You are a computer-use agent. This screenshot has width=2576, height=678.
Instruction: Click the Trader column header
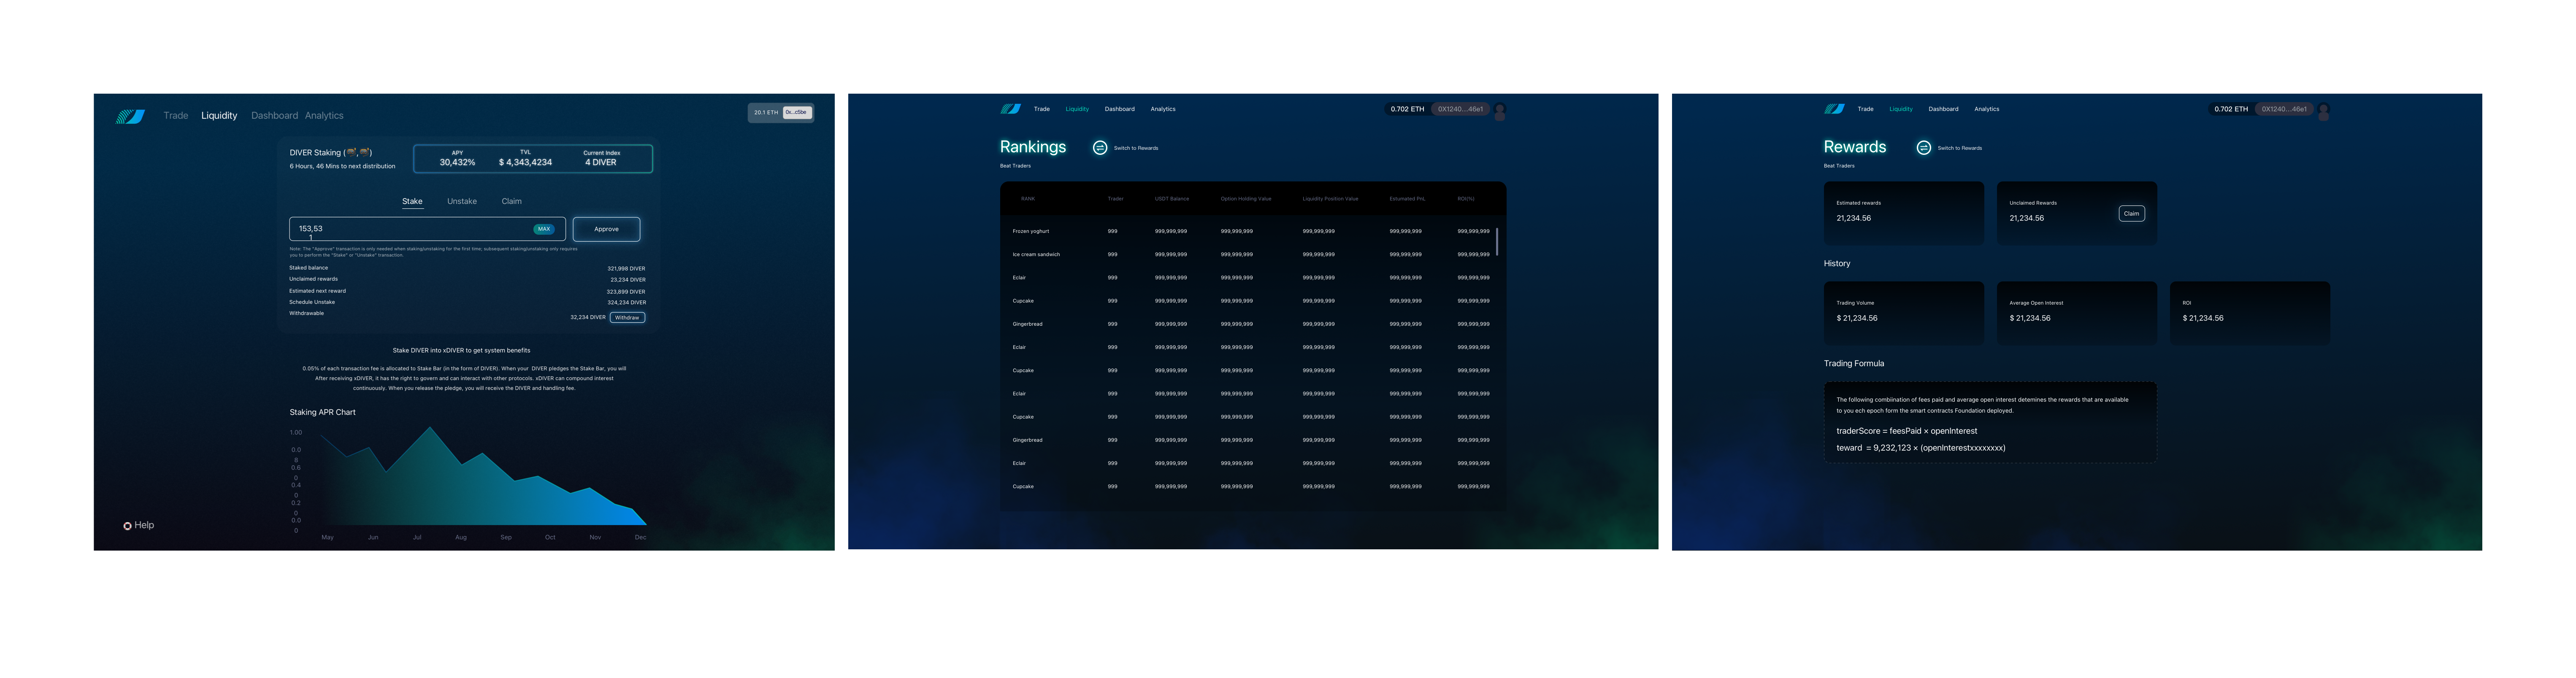point(1115,199)
